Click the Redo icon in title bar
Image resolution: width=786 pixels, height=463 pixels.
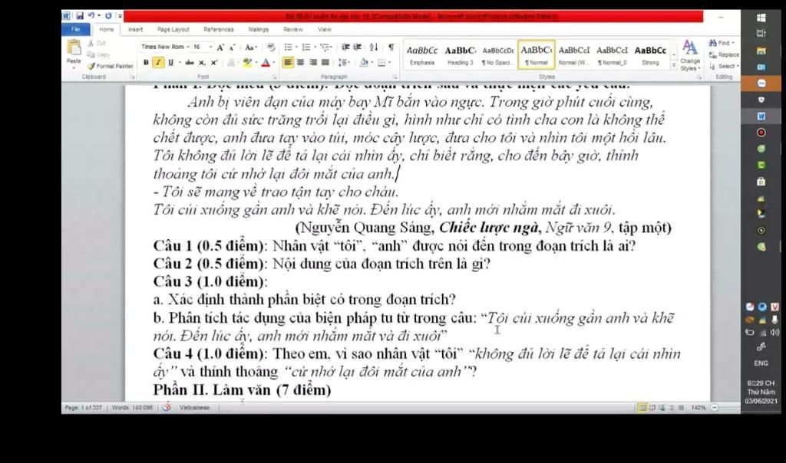pyautogui.click(x=108, y=16)
